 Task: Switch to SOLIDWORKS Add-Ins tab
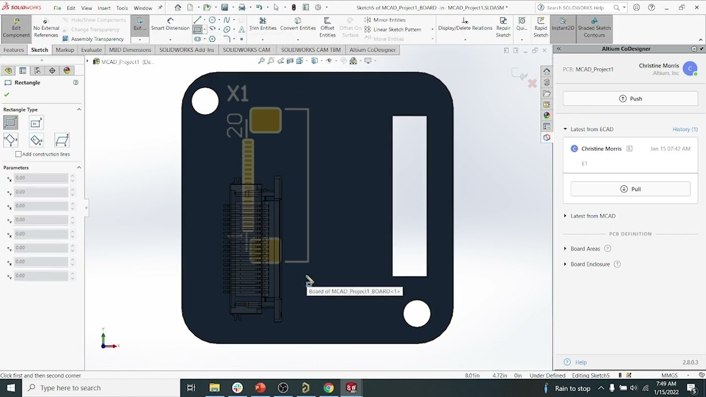coord(186,50)
